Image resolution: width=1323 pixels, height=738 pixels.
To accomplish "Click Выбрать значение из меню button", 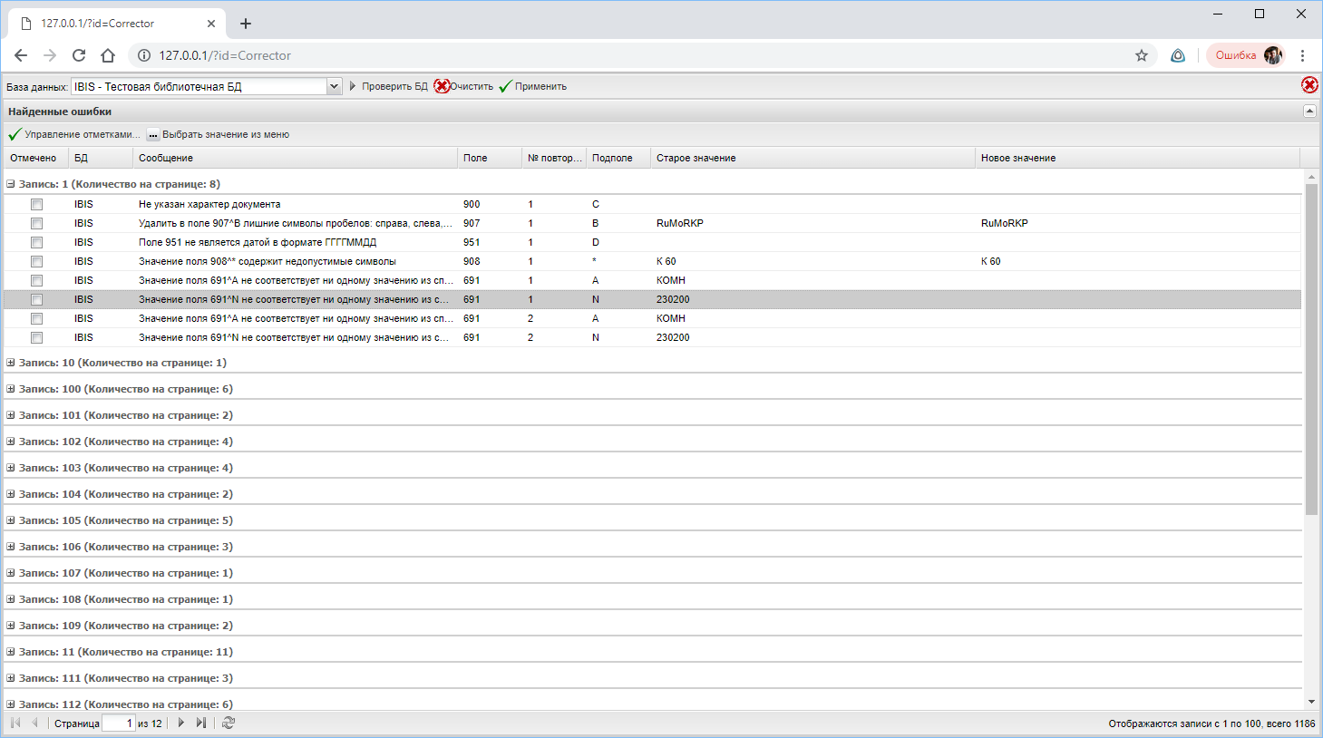I will (x=219, y=134).
